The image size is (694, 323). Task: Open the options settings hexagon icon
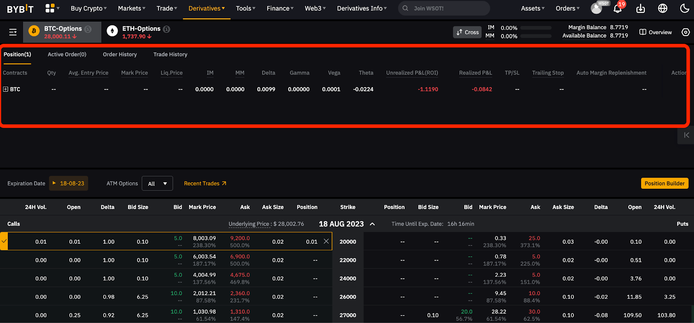tap(686, 32)
